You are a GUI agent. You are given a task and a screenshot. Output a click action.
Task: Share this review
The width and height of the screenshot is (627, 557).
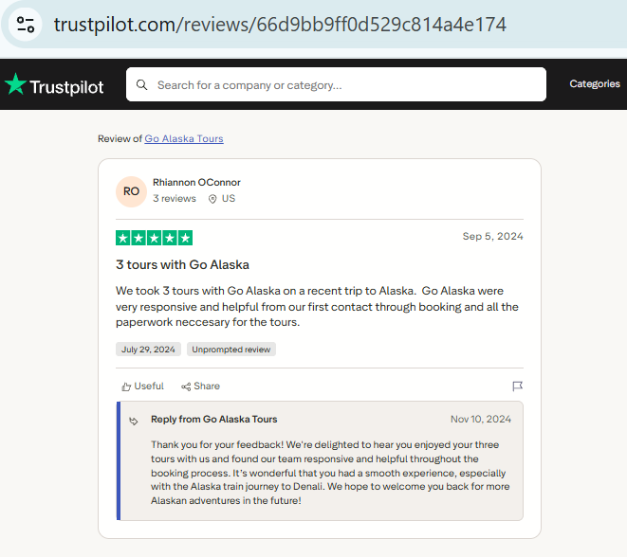point(200,386)
